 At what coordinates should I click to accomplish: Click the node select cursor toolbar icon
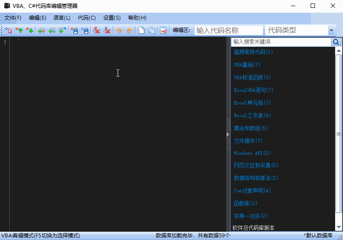(x=9, y=30)
